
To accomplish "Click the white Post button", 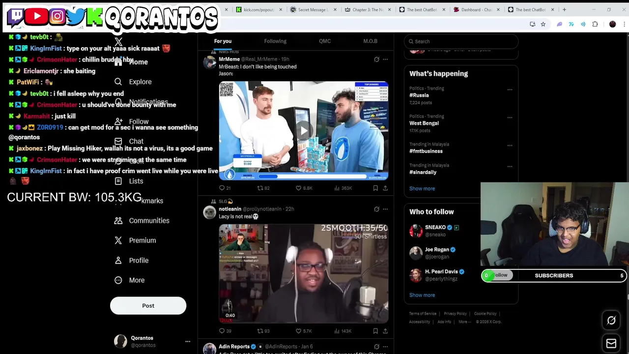I will 148,306.
